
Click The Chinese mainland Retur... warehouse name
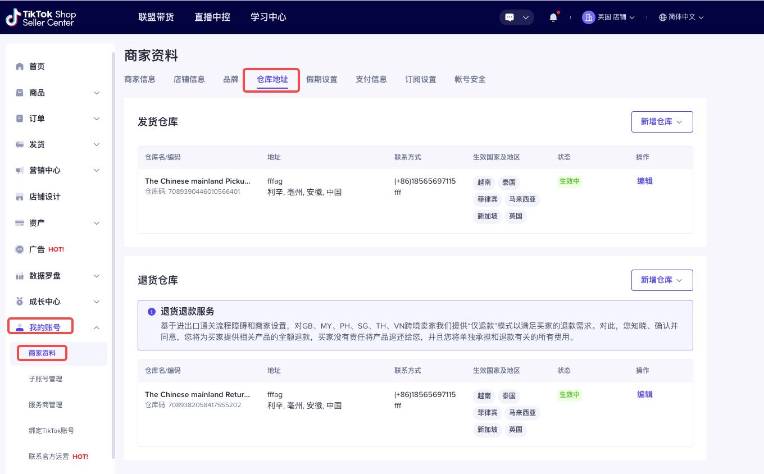198,394
